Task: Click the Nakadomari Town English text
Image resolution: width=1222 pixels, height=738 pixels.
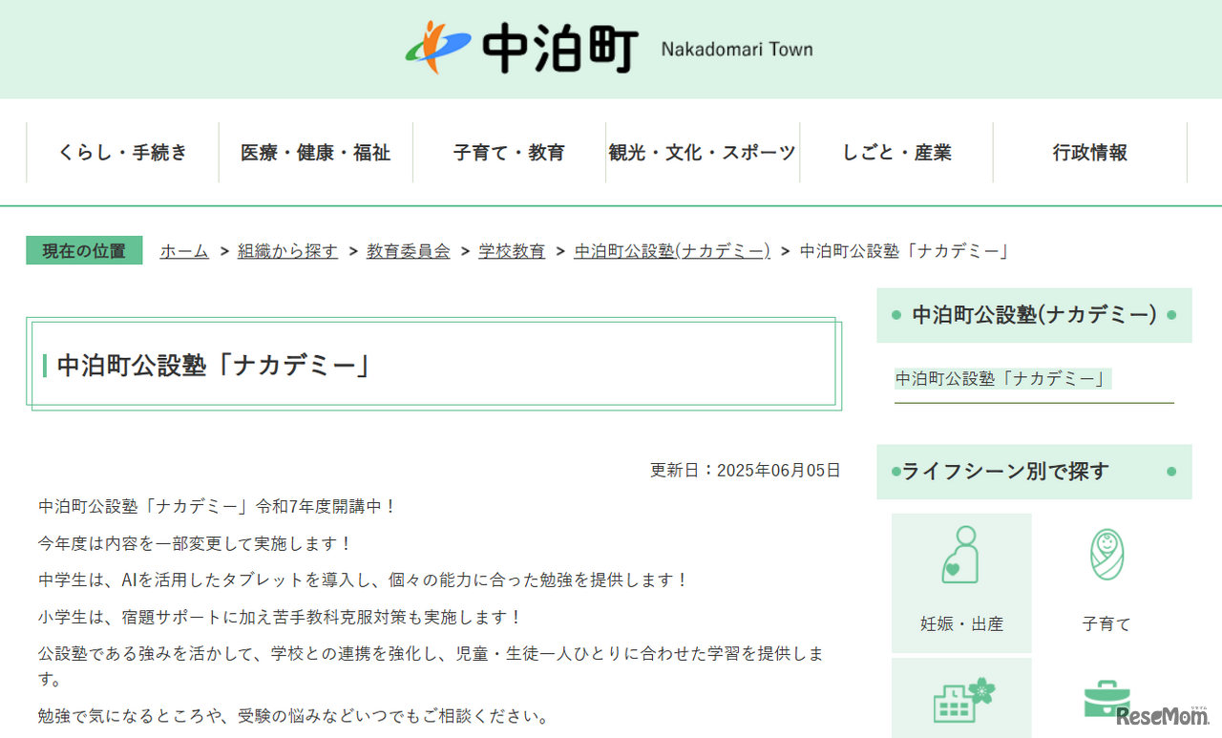Action: [737, 50]
